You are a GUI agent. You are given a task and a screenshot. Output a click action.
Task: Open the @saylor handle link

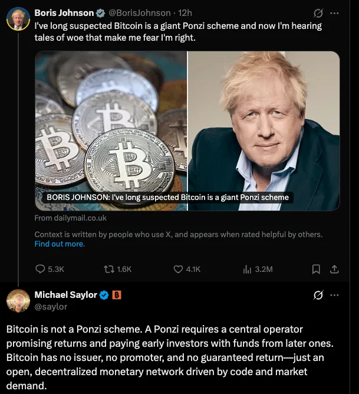click(51, 306)
